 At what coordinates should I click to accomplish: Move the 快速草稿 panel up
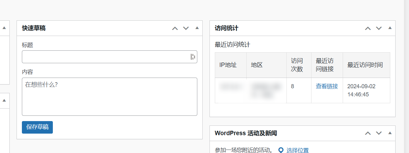pos(175,28)
